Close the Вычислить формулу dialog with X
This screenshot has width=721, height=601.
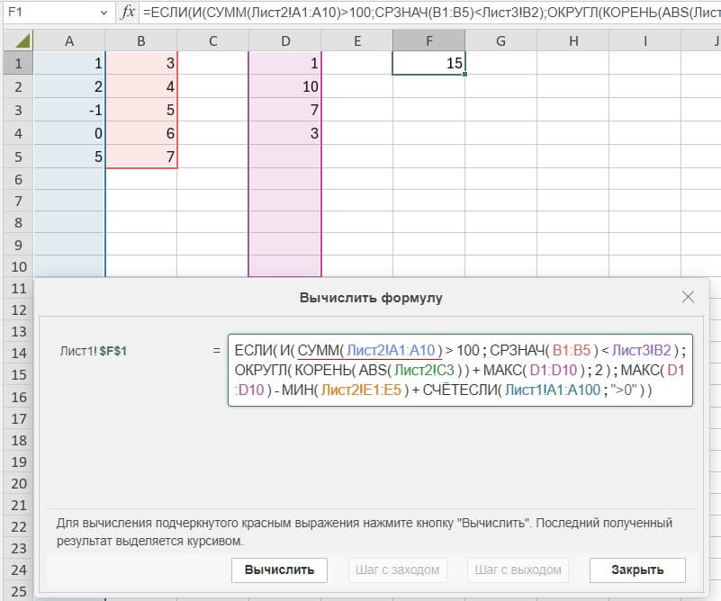[x=688, y=297]
